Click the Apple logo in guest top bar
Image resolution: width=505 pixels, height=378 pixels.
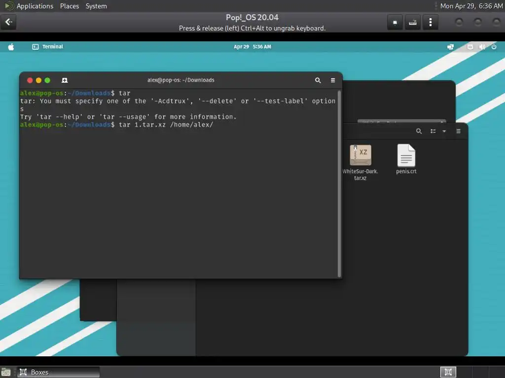[11, 47]
